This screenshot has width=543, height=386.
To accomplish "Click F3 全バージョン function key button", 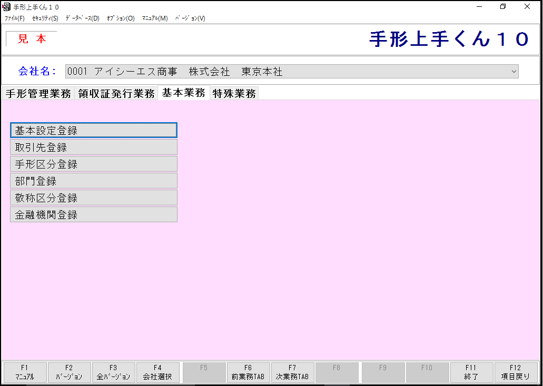I will click(x=114, y=372).
